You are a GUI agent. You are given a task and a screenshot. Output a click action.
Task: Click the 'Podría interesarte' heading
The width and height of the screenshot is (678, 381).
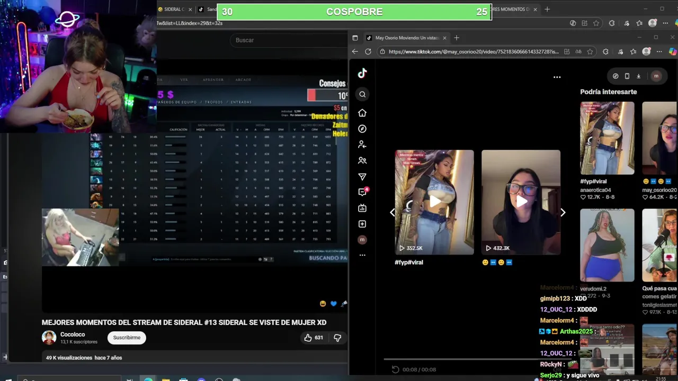coord(609,92)
